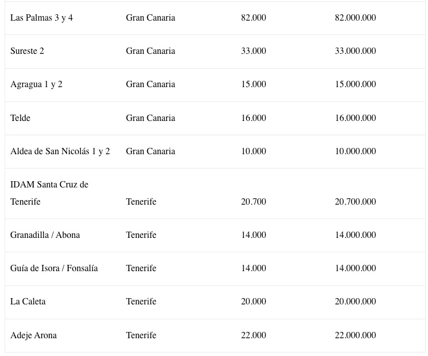Select the Sureste 2 plant name
This screenshot has height=356, width=428.
click(x=27, y=51)
